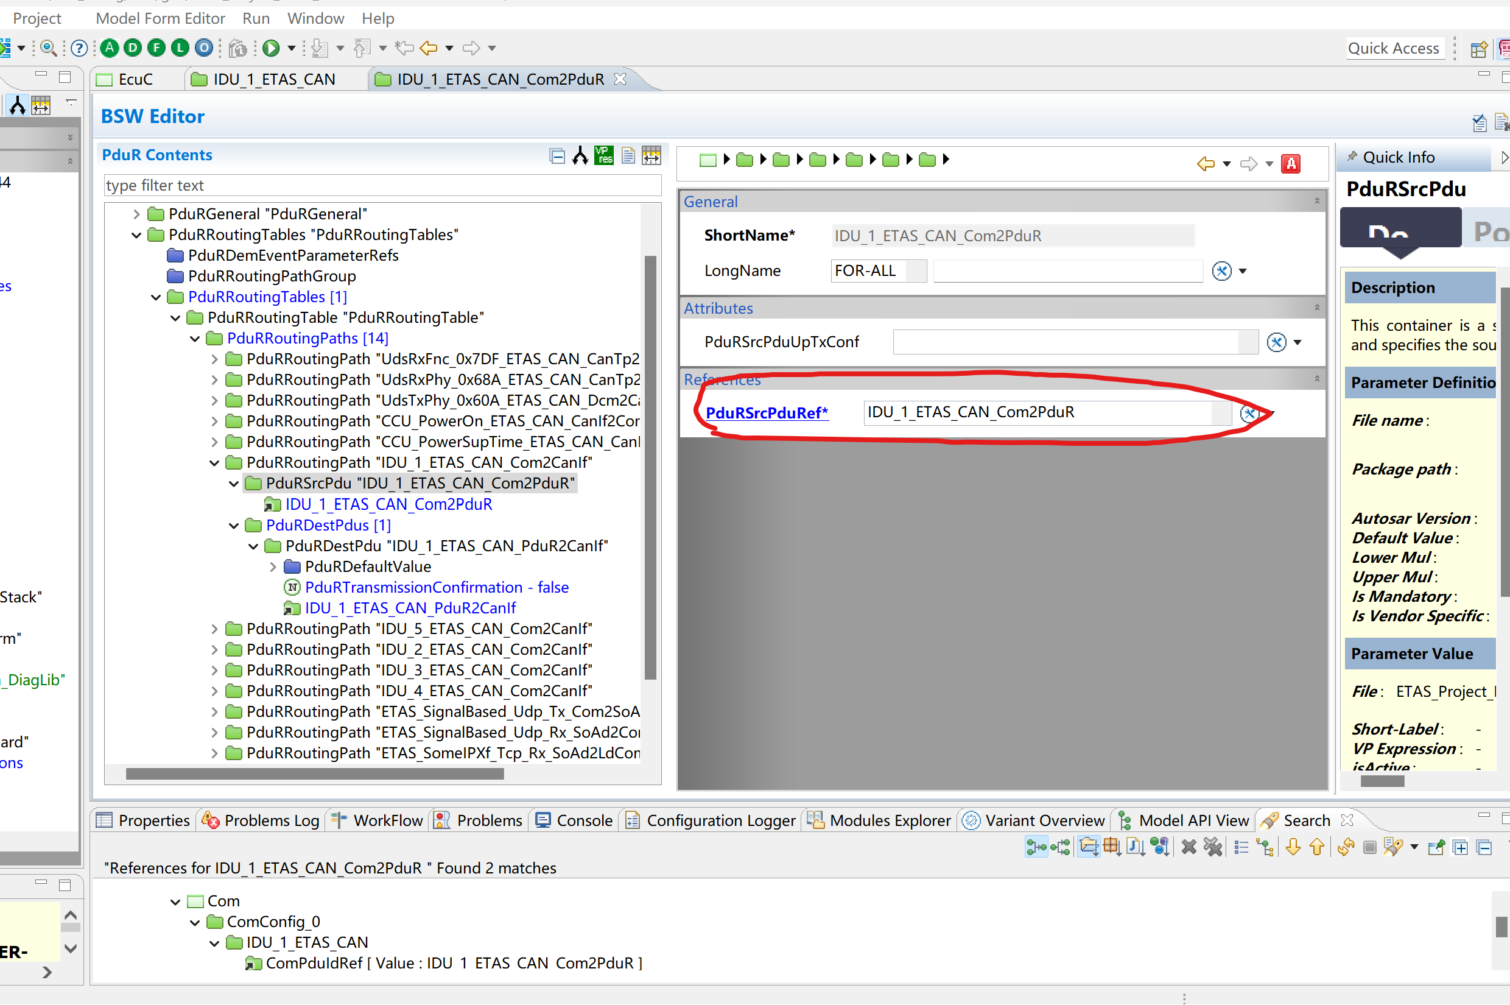1510x1005 pixels.
Task: Select the green A perspective icon
Action: click(110, 48)
